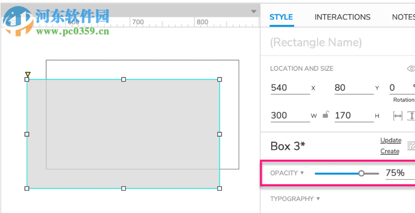Viewport: 415px width, 213px height.
Task: Switch to the STYLE tab
Action: [x=281, y=17]
